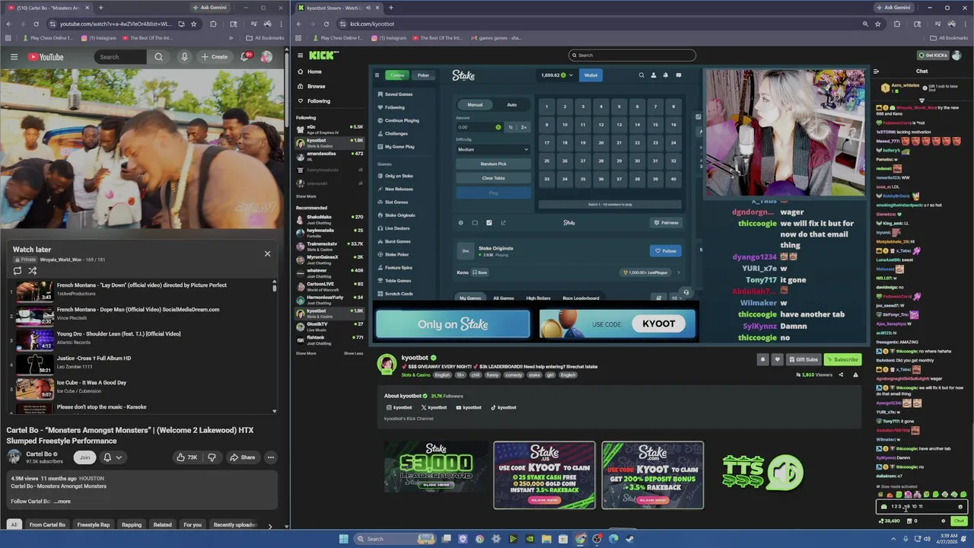Image resolution: width=974 pixels, height=548 pixels.
Task: Toggle stream notifications bell for kyootbot
Action: [x=762, y=359]
